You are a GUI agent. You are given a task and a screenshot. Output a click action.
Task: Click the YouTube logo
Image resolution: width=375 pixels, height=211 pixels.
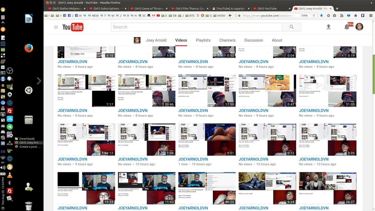(x=73, y=27)
